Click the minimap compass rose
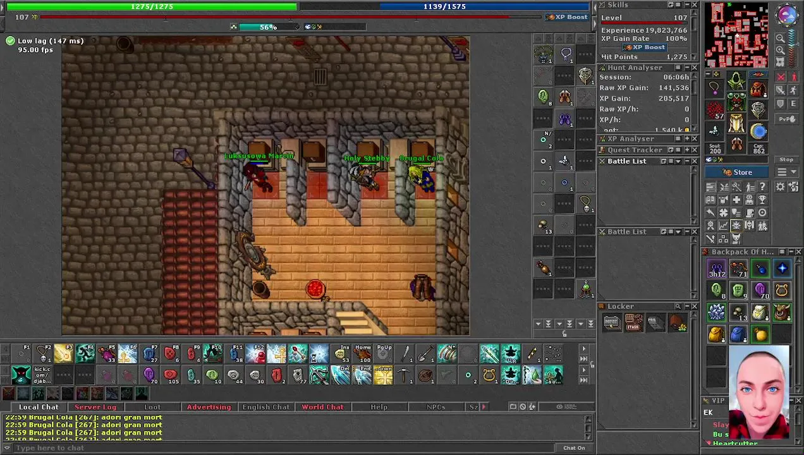Viewport: 804px width, 455px height. click(787, 14)
